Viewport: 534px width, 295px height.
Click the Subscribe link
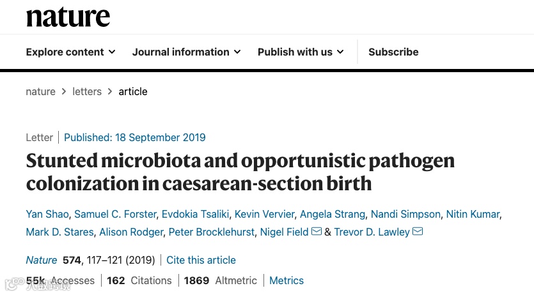point(393,52)
